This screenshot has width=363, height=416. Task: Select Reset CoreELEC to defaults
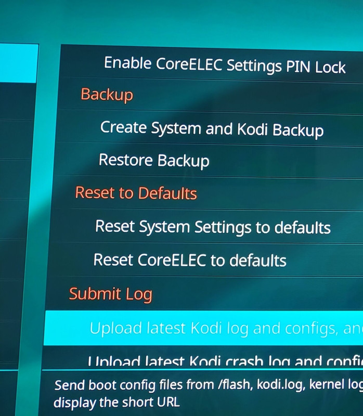(x=205, y=260)
